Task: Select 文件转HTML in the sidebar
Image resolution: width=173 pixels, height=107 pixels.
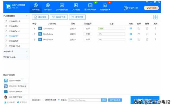Action: [x=16, y=46]
